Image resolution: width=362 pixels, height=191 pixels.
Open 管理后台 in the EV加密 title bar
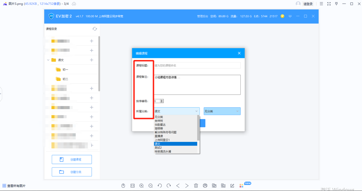pyautogui.click(x=202, y=16)
